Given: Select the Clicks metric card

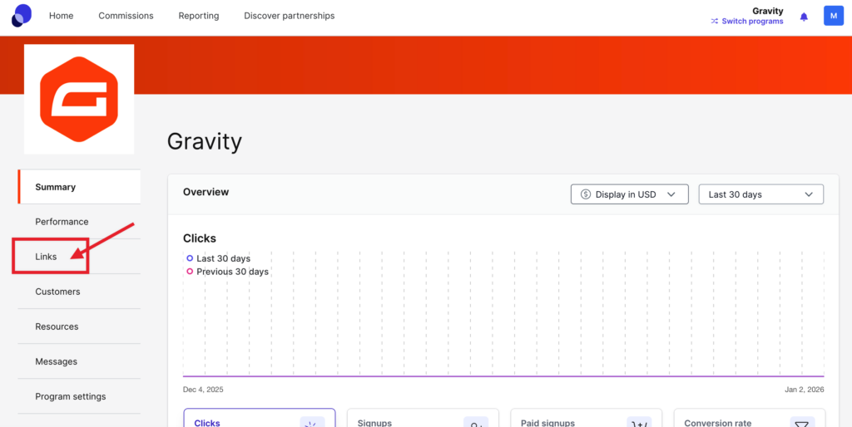Looking at the screenshot, I should click(241, 420).
